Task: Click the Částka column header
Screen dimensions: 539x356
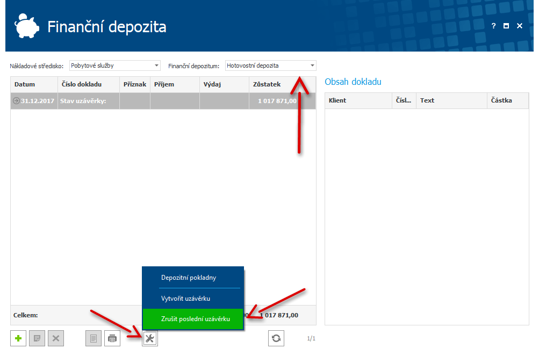Action: 508,101
